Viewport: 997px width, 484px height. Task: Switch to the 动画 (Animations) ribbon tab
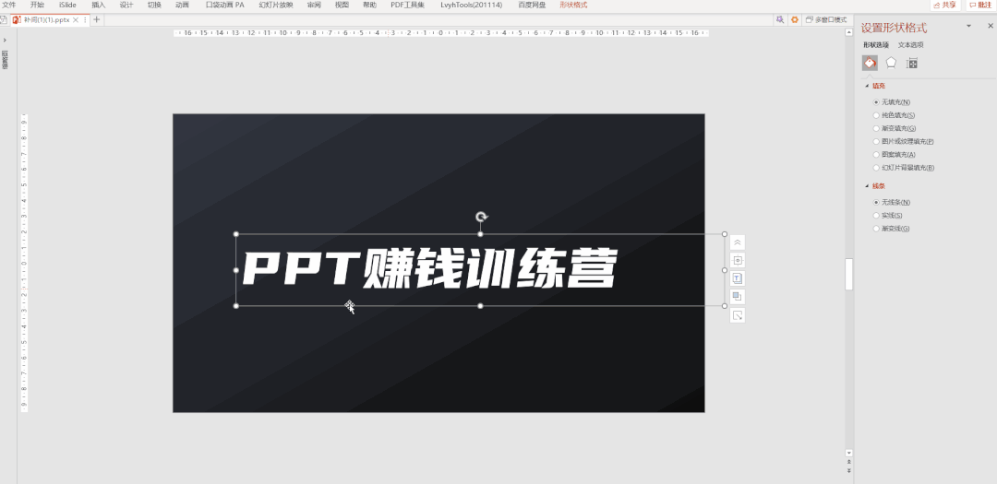point(182,6)
